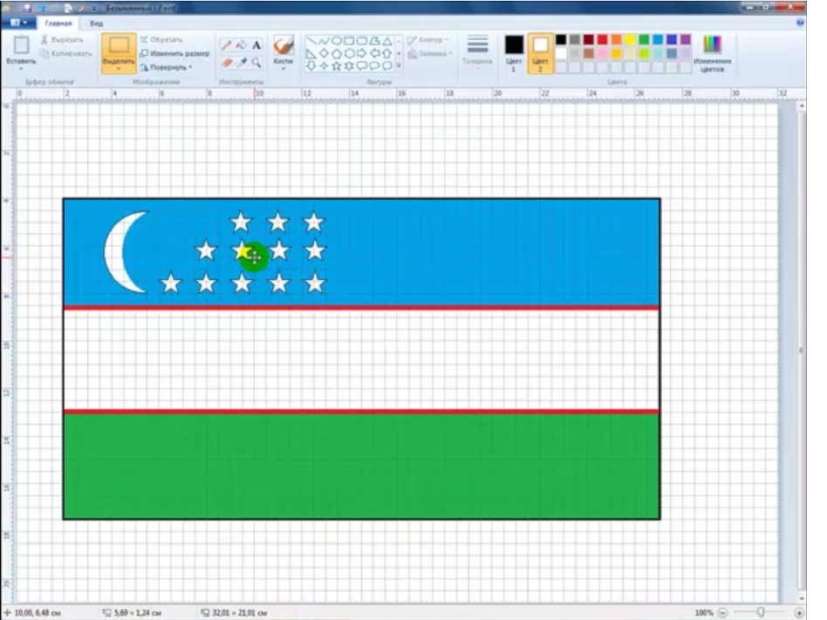Pick the orange color swatch
The height and width of the screenshot is (620, 827).
(x=616, y=39)
